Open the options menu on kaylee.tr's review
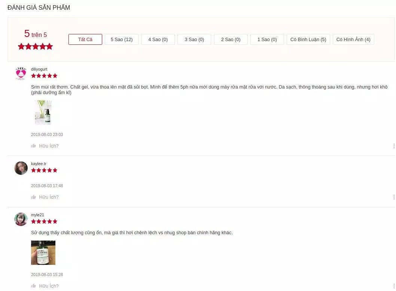 (394, 197)
